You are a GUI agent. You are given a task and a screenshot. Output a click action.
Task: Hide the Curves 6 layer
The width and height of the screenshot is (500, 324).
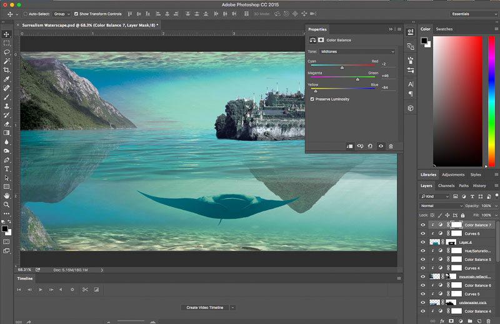pos(423,233)
